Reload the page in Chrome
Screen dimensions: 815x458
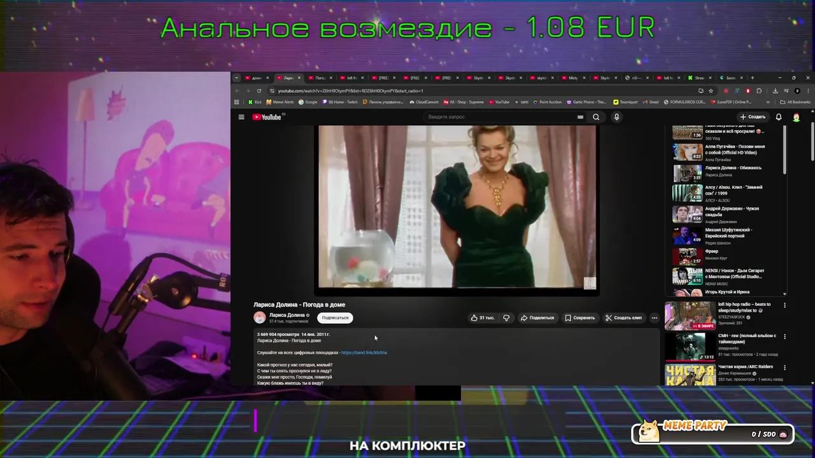259,91
